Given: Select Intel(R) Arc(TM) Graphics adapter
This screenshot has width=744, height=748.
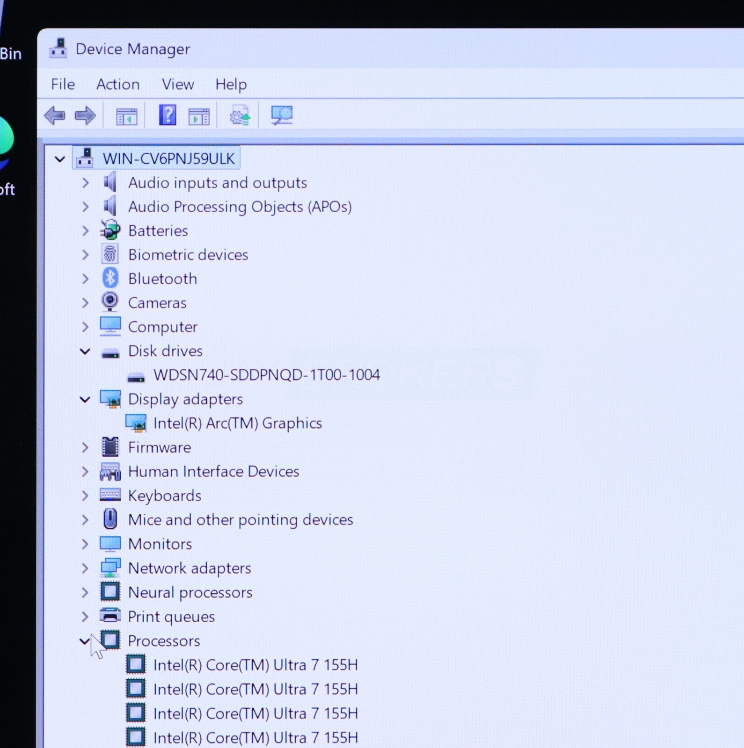Looking at the screenshot, I should pos(238,423).
